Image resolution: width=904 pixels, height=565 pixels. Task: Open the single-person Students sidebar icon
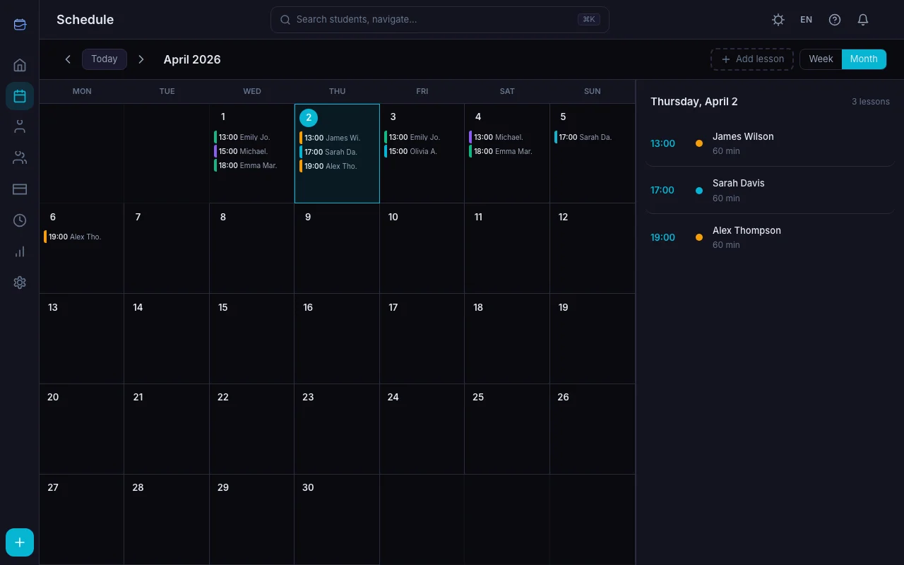click(20, 127)
